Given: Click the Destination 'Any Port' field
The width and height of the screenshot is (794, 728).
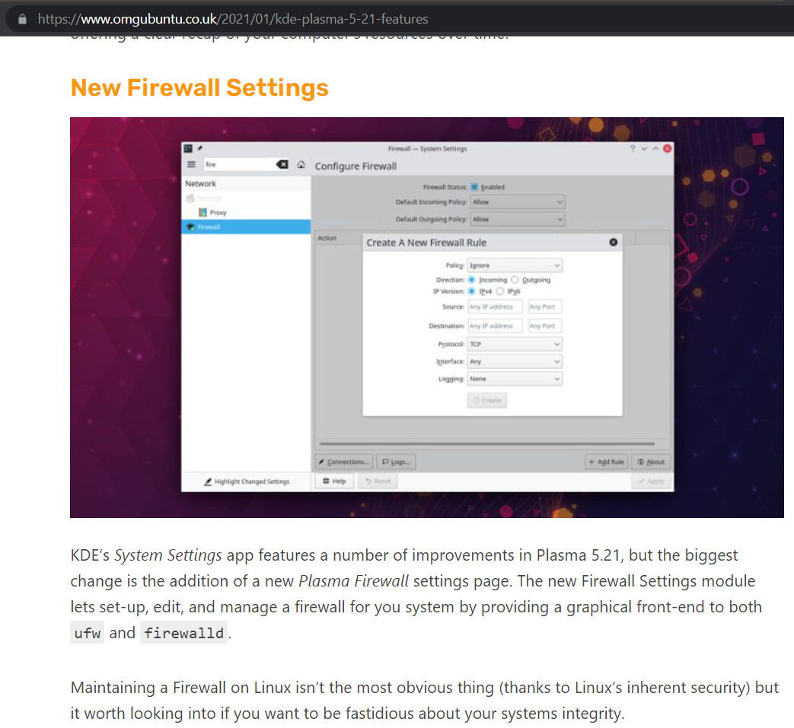Looking at the screenshot, I should coord(544,326).
